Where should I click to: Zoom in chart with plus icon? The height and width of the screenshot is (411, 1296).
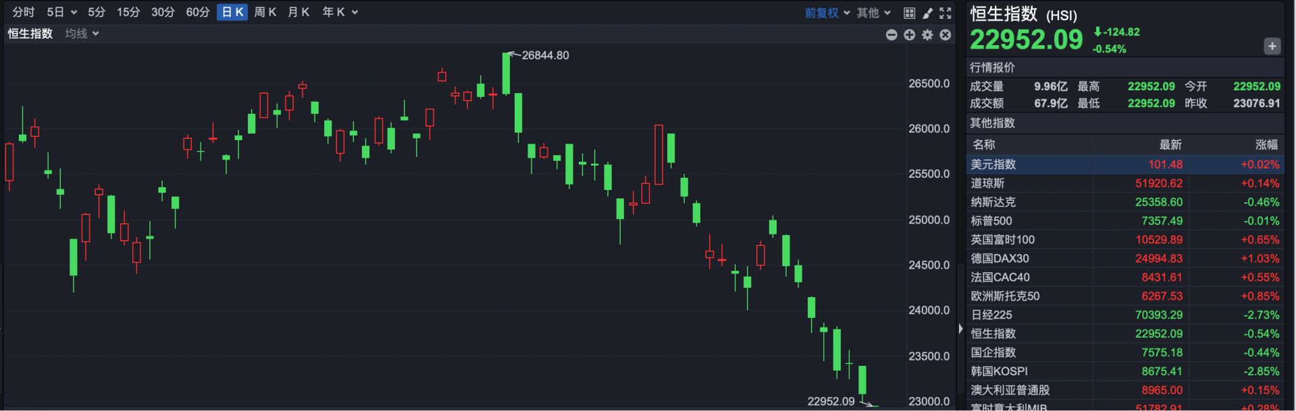(910, 34)
